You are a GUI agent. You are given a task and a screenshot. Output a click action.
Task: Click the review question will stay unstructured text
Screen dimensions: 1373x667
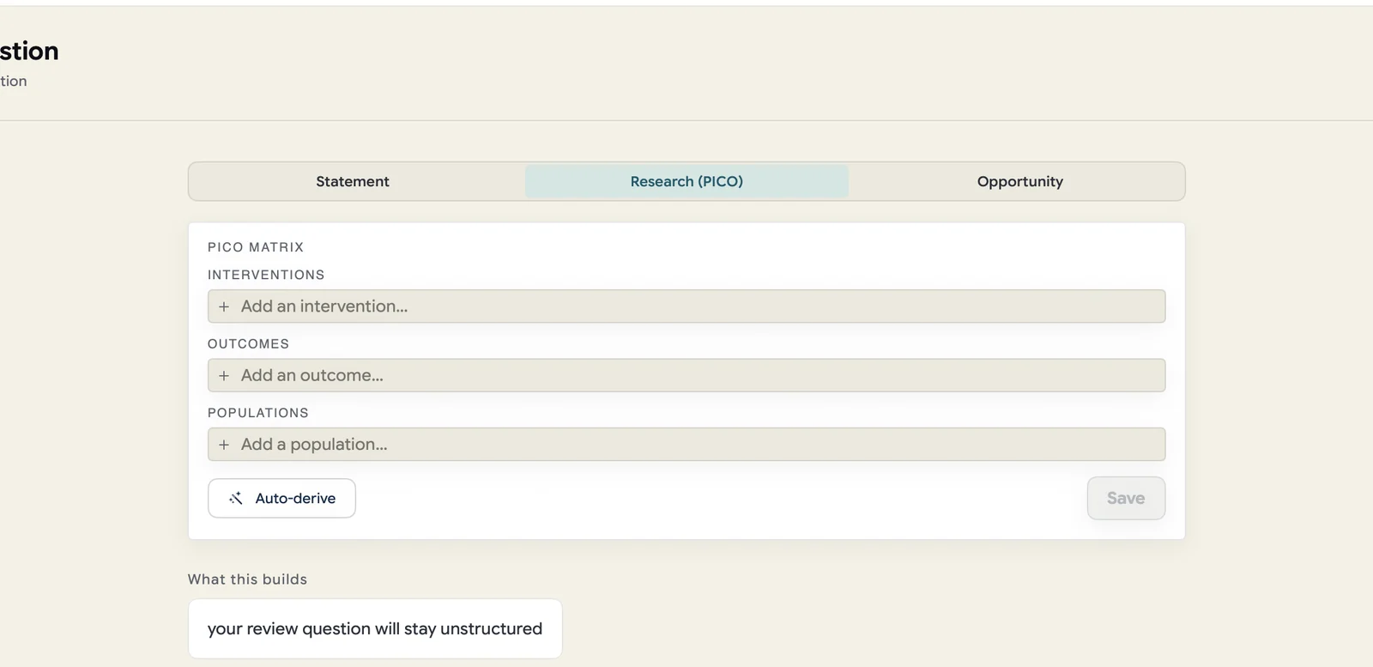[x=375, y=628]
